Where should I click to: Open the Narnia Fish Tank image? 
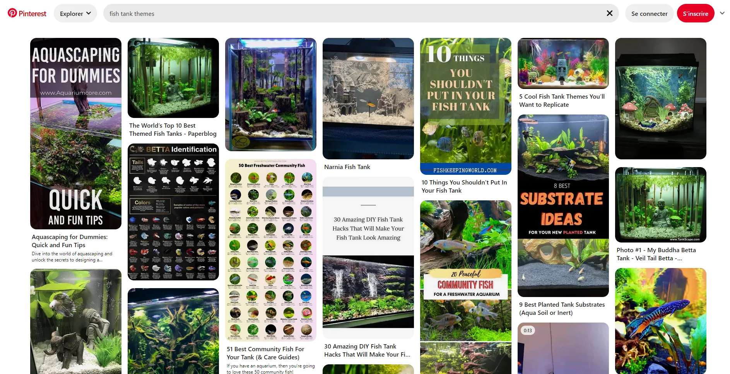368,98
